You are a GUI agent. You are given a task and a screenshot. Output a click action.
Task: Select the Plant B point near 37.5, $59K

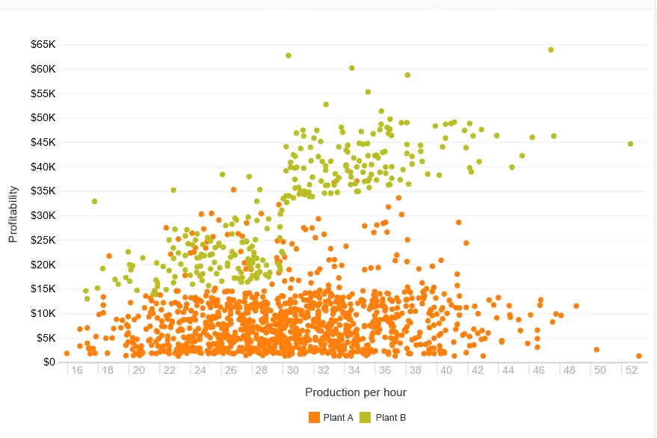tap(407, 75)
